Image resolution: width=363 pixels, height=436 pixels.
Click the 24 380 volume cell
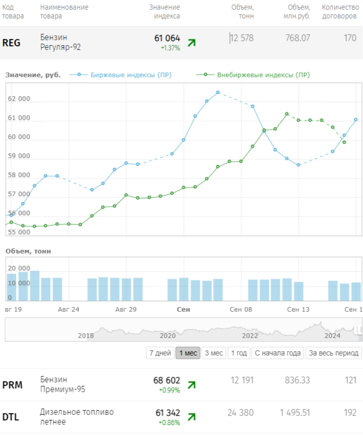point(241,413)
